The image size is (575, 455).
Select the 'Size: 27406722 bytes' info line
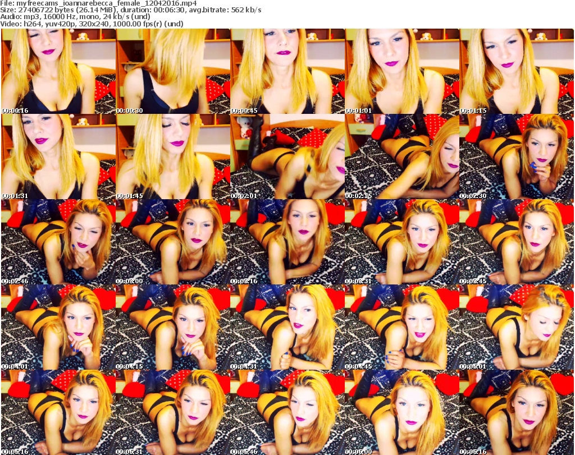pyautogui.click(x=131, y=10)
